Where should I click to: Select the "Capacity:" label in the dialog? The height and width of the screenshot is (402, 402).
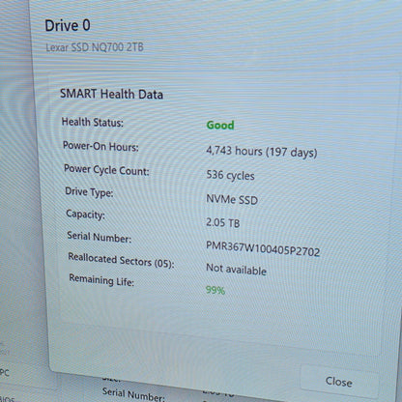pos(85,215)
